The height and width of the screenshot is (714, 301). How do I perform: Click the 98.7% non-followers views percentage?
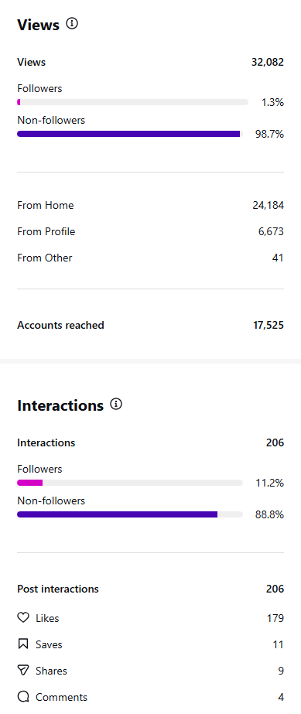point(269,135)
